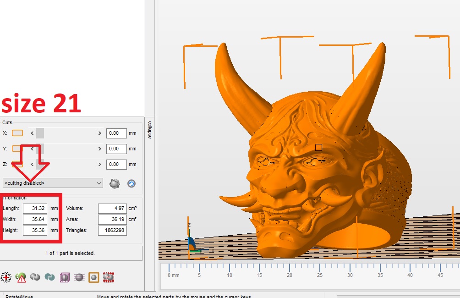Decrease X cut with left arrow
The width and height of the screenshot is (460, 298).
click(x=32, y=133)
